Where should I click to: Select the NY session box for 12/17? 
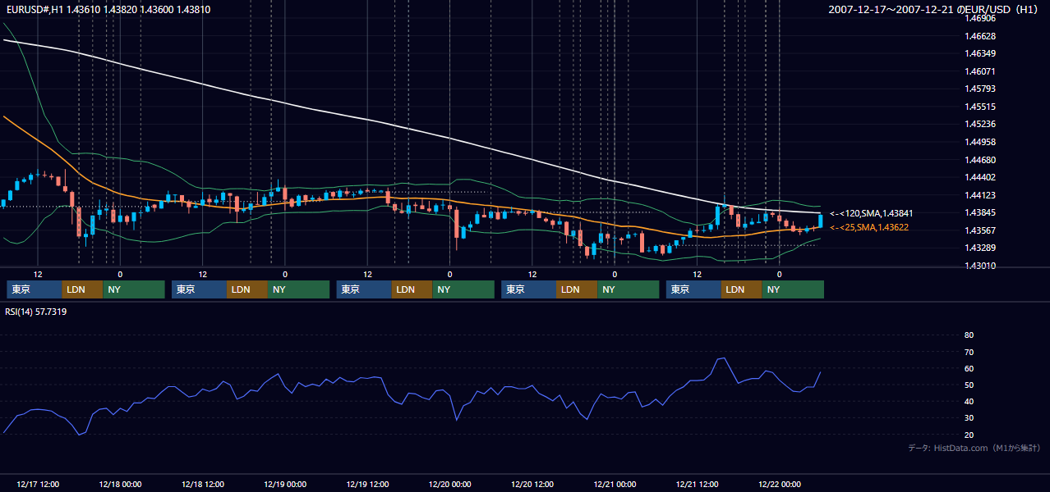pyautogui.click(x=134, y=289)
